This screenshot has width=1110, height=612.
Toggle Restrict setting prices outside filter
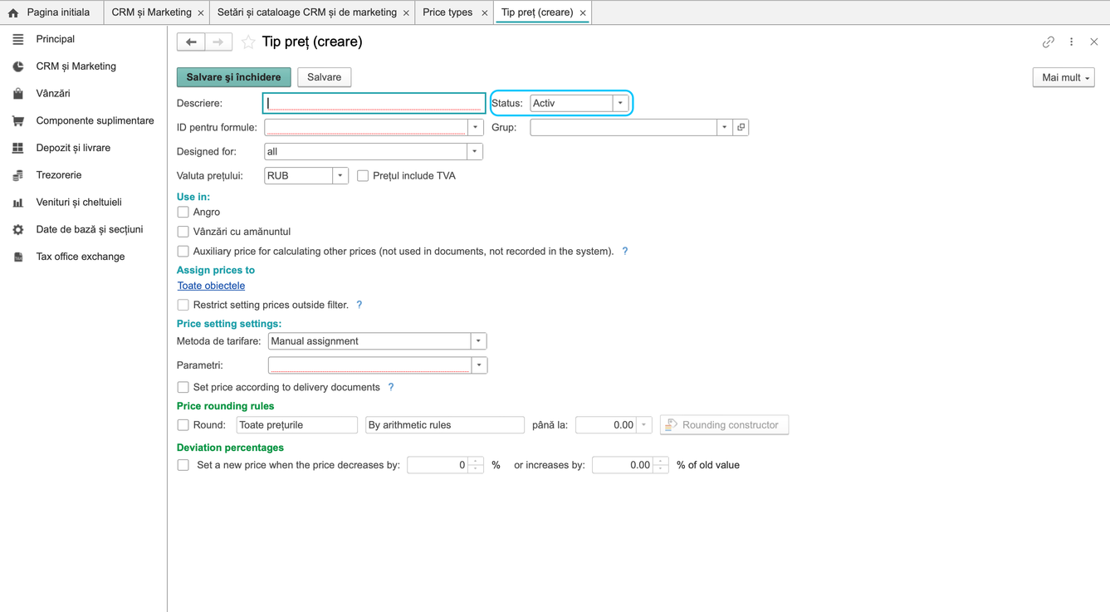coord(183,305)
